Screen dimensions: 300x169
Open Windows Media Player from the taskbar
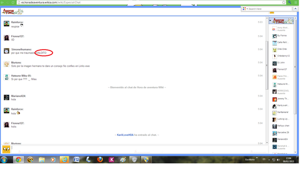(53, 160)
